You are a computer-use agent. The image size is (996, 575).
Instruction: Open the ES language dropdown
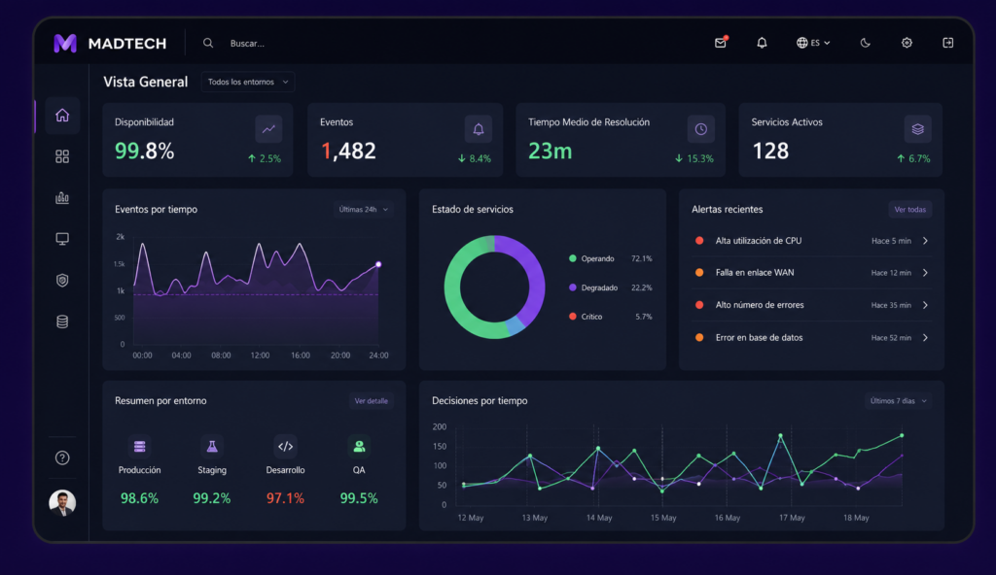pyautogui.click(x=813, y=43)
